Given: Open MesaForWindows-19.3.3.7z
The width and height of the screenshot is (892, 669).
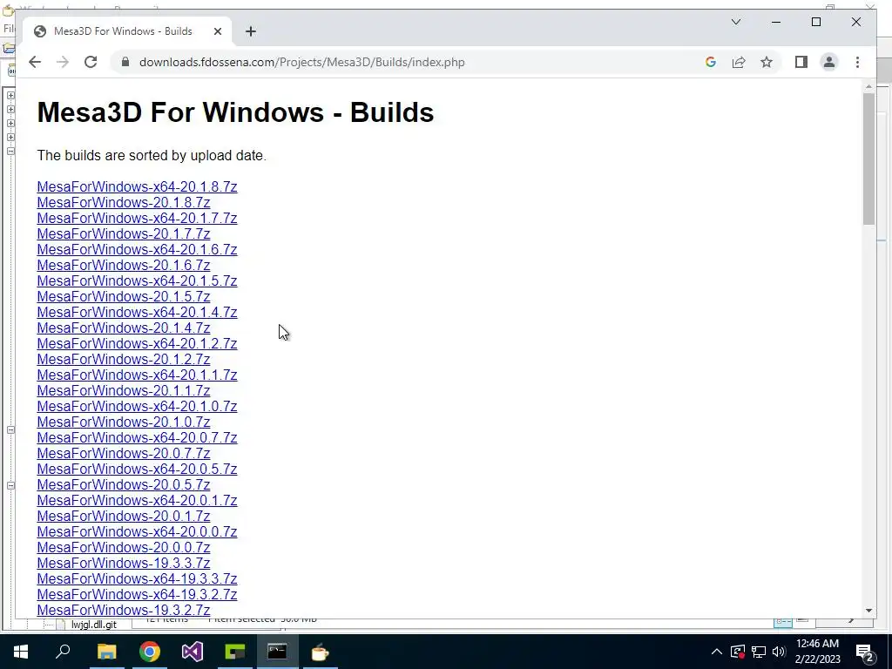Looking at the screenshot, I should [x=124, y=563].
